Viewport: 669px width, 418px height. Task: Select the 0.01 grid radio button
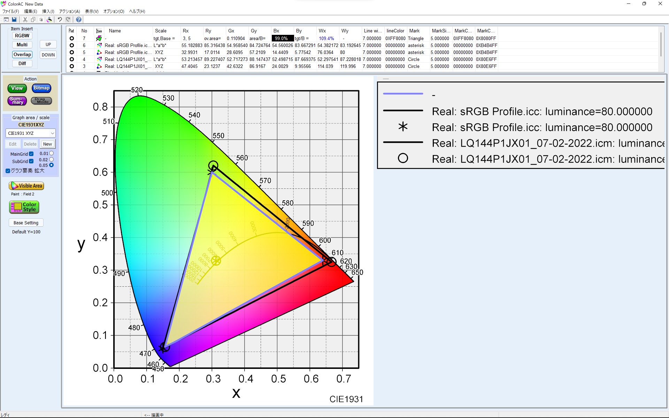point(52,153)
